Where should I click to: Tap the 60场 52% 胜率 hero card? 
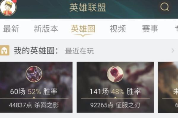36,87
